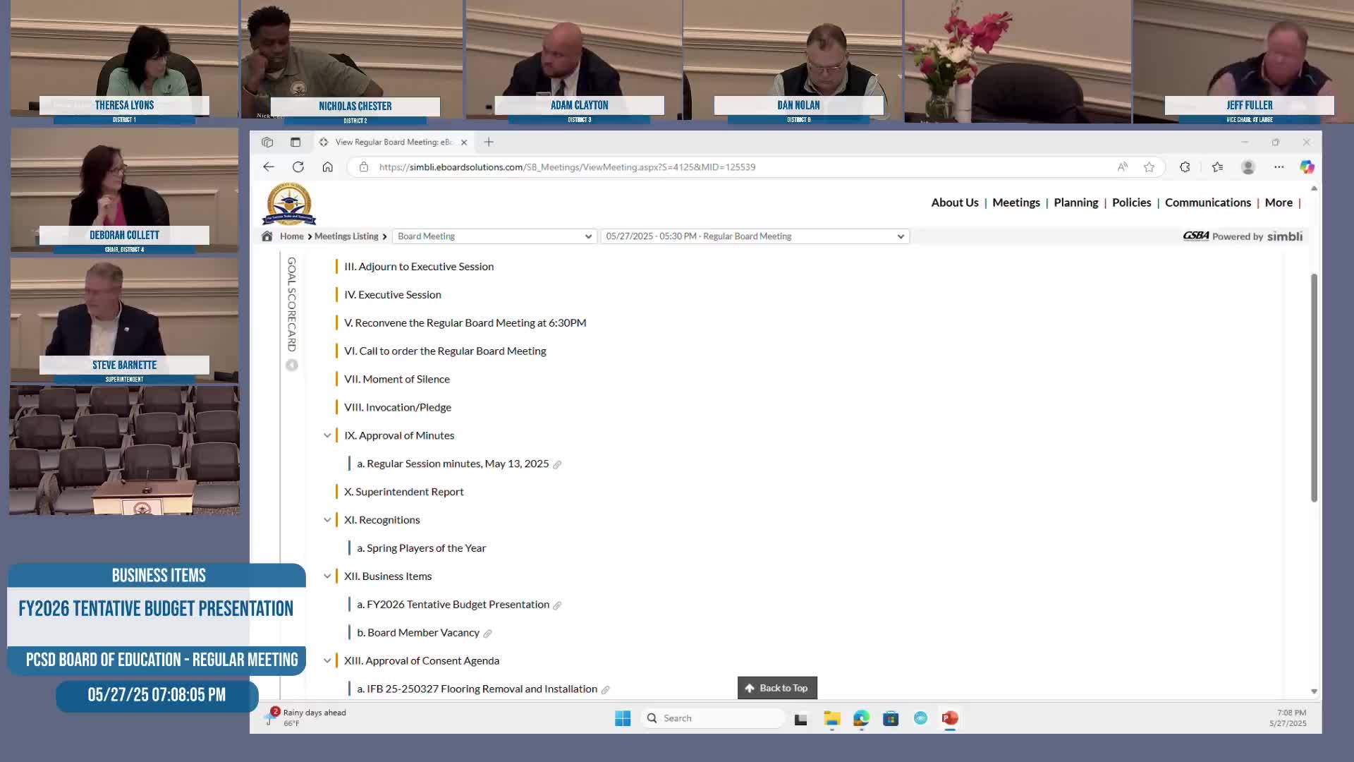Viewport: 1354px width, 762px height.
Task: Click the Meetings Listing breadcrumb link
Action: [346, 236]
